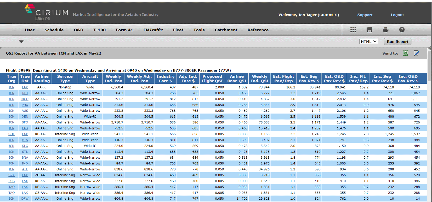Click the Weekly Ind. Pax value 6,560.4
The width and height of the screenshot is (432, 202).
click(x=117, y=87)
